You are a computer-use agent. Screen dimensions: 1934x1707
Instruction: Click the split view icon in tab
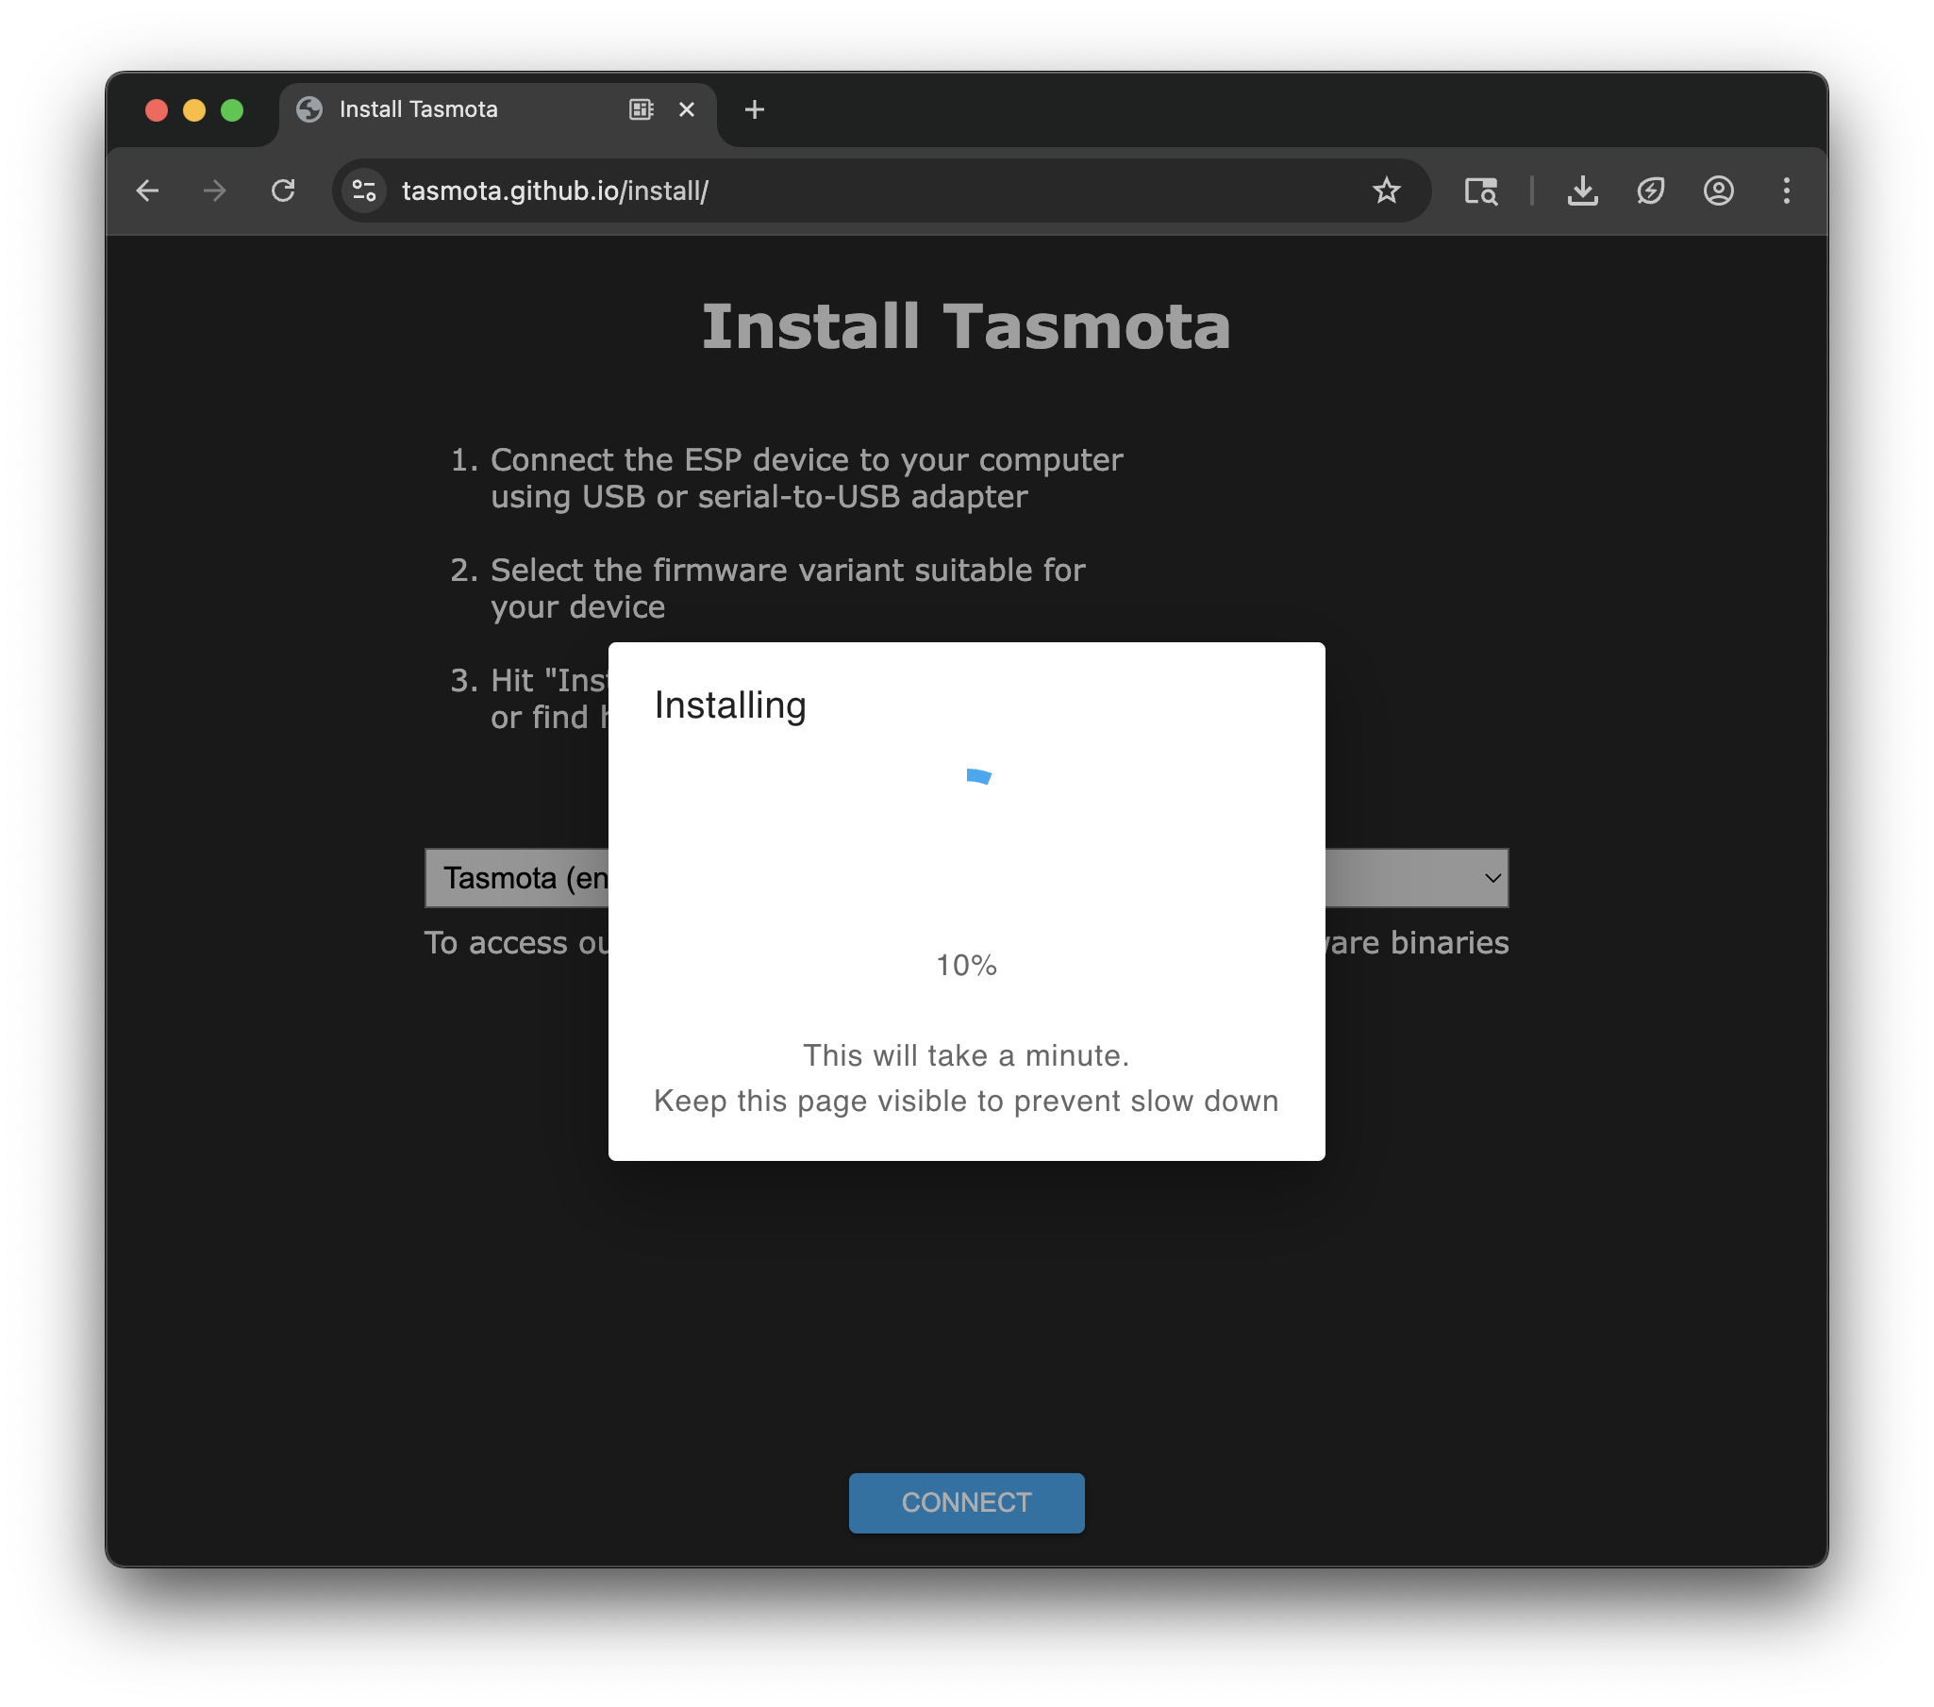pyautogui.click(x=641, y=109)
